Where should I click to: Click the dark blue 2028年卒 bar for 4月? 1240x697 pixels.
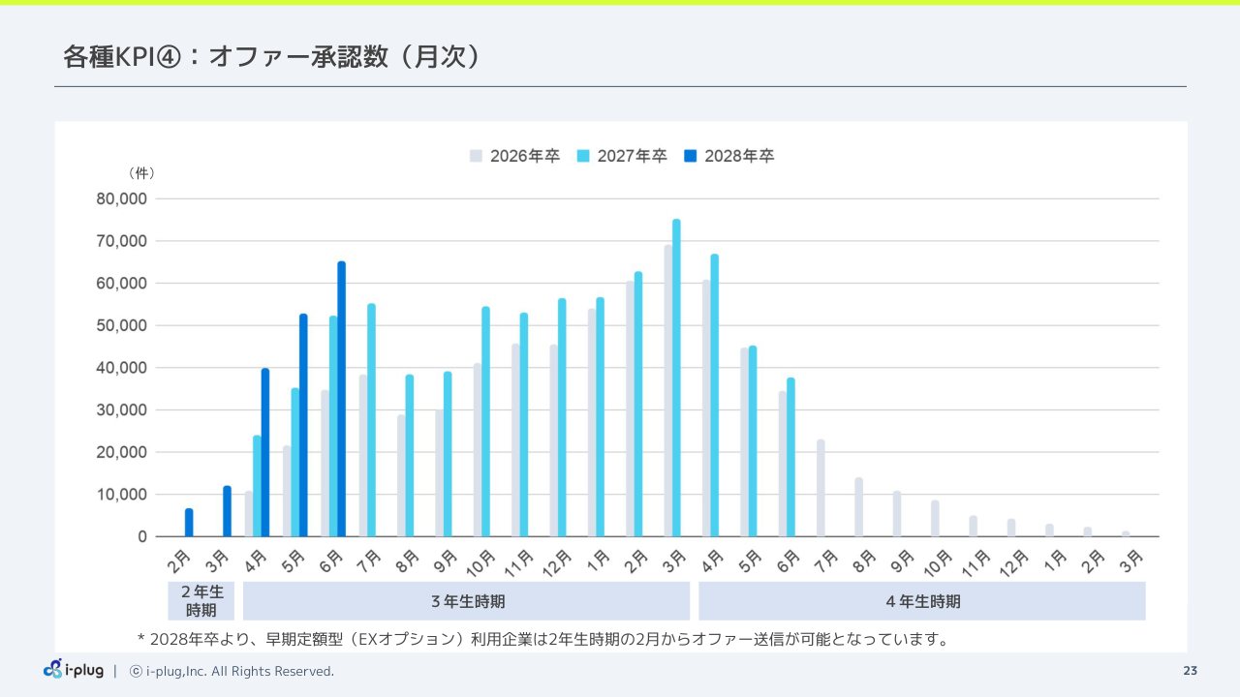[x=265, y=452]
